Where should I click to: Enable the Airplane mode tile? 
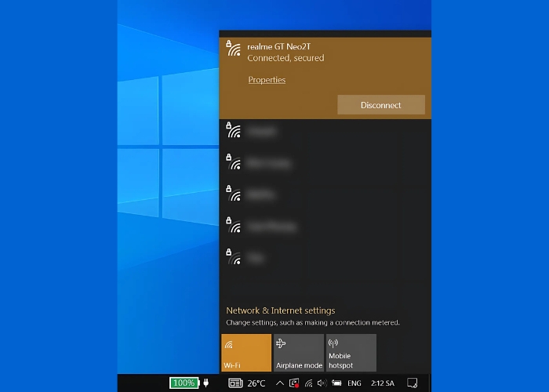click(x=298, y=352)
